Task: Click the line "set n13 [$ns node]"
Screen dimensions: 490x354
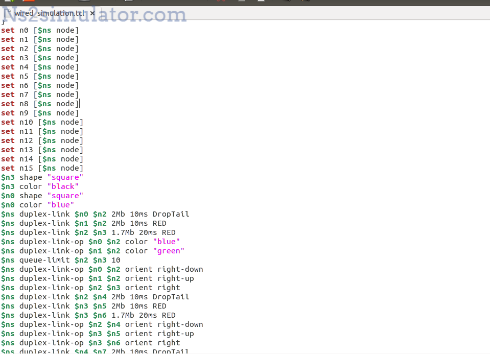Action: (x=42, y=150)
